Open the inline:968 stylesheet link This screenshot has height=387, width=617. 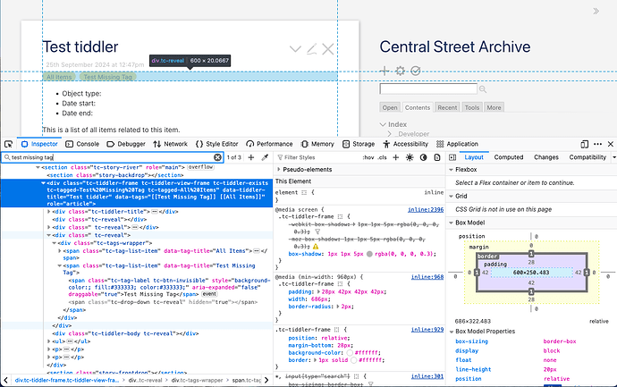click(x=427, y=277)
